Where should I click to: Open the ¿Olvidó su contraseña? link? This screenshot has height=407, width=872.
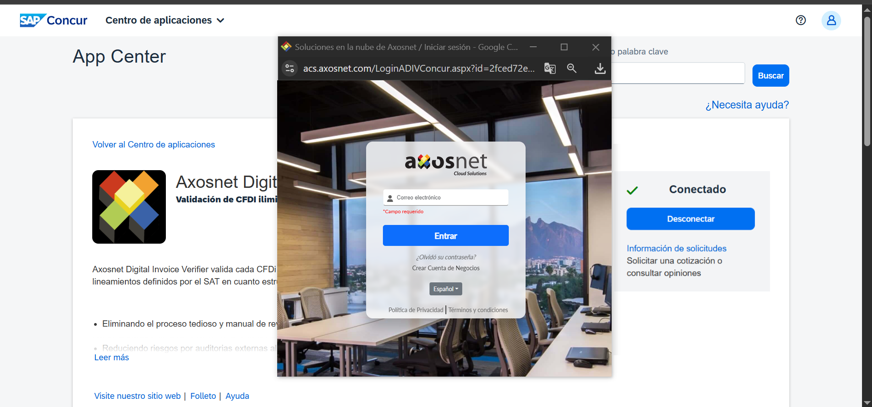[x=446, y=257]
